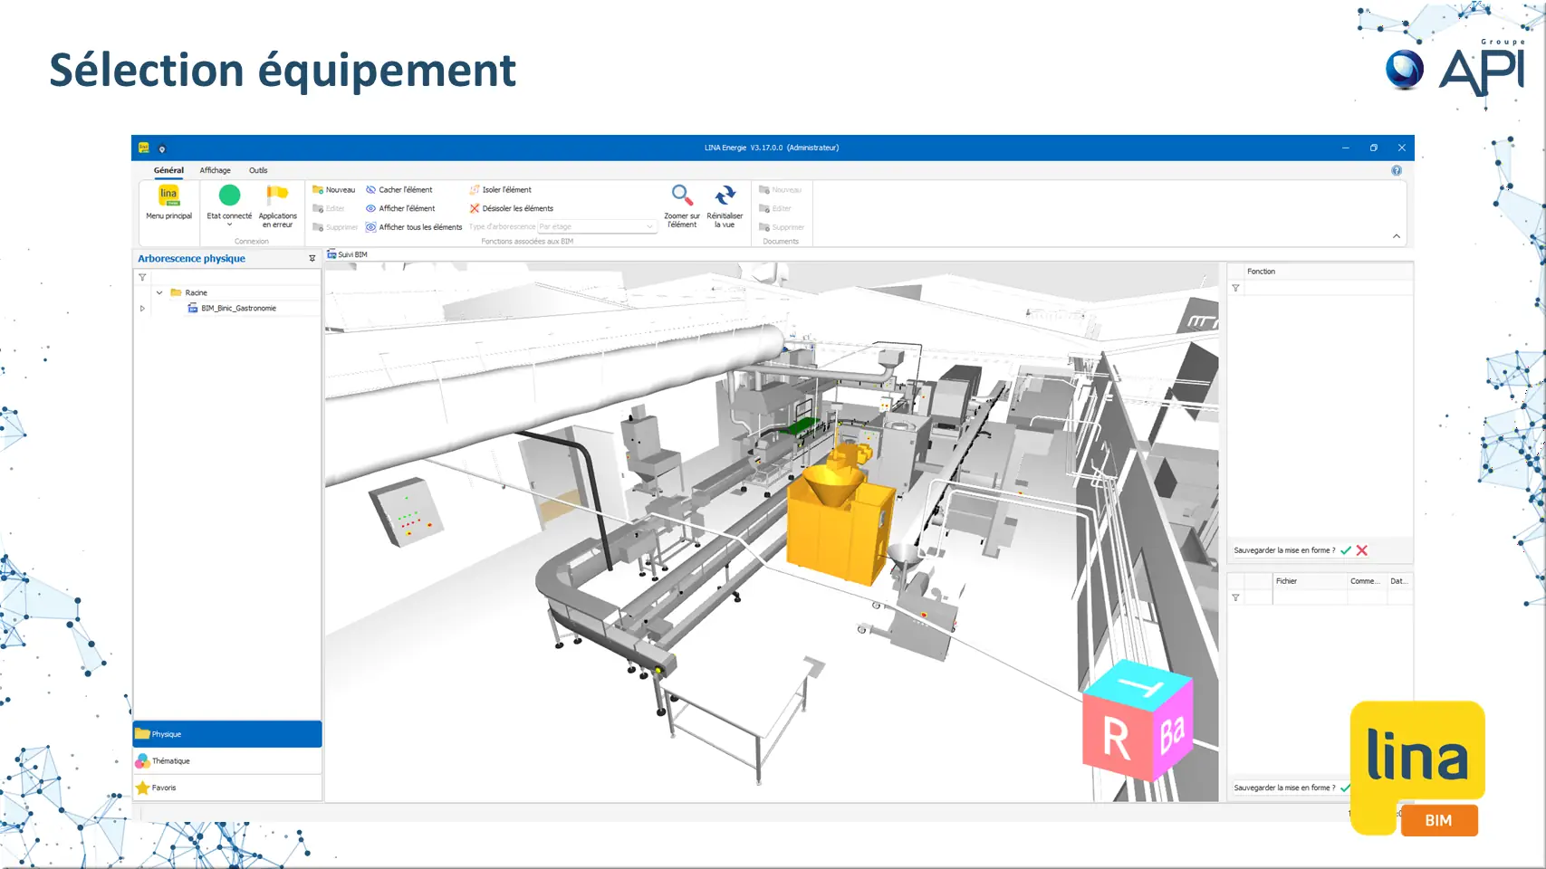Click the Nouveau button in BIM functions
The image size is (1546, 869).
[334, 190]
